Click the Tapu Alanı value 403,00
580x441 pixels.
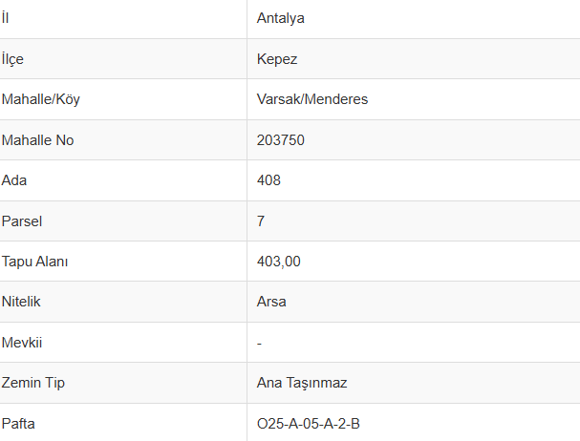tap(279, 262)
